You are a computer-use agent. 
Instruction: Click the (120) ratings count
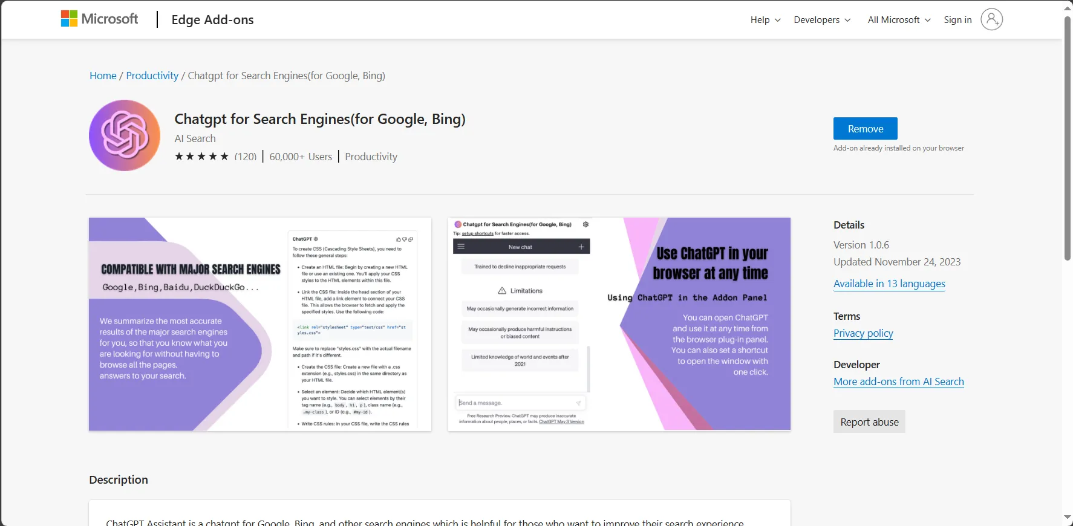[246, 157]
